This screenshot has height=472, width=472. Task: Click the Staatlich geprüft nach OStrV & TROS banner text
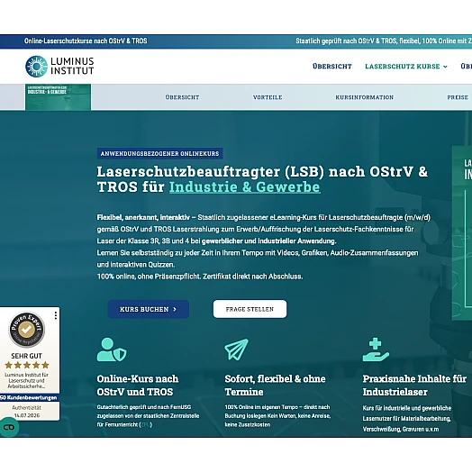384,41
